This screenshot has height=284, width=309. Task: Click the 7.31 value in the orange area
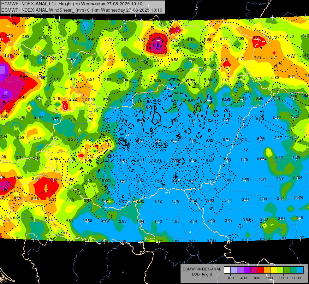coord(258,58)
